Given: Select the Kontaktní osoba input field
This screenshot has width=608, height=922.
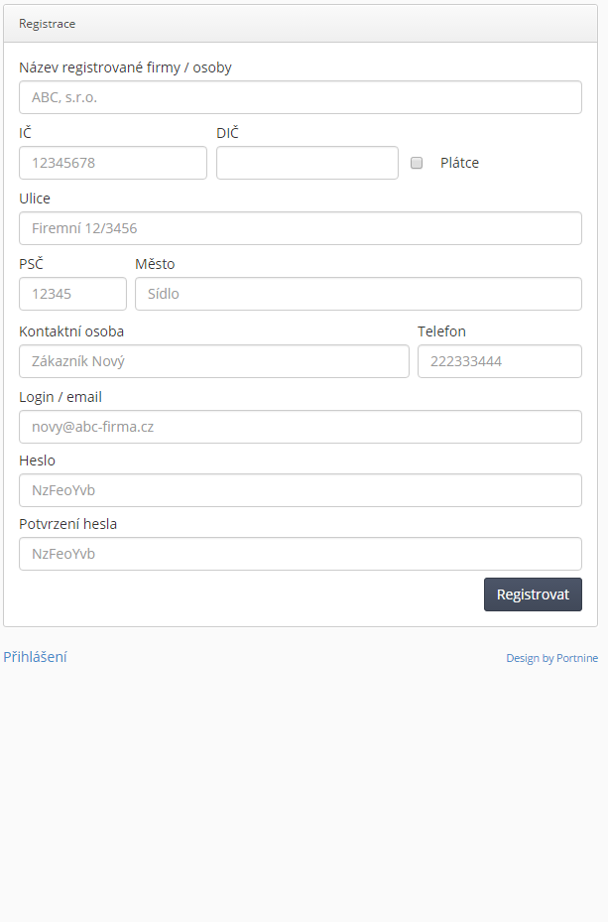Looking at the screenshot, I should [214, 361].
